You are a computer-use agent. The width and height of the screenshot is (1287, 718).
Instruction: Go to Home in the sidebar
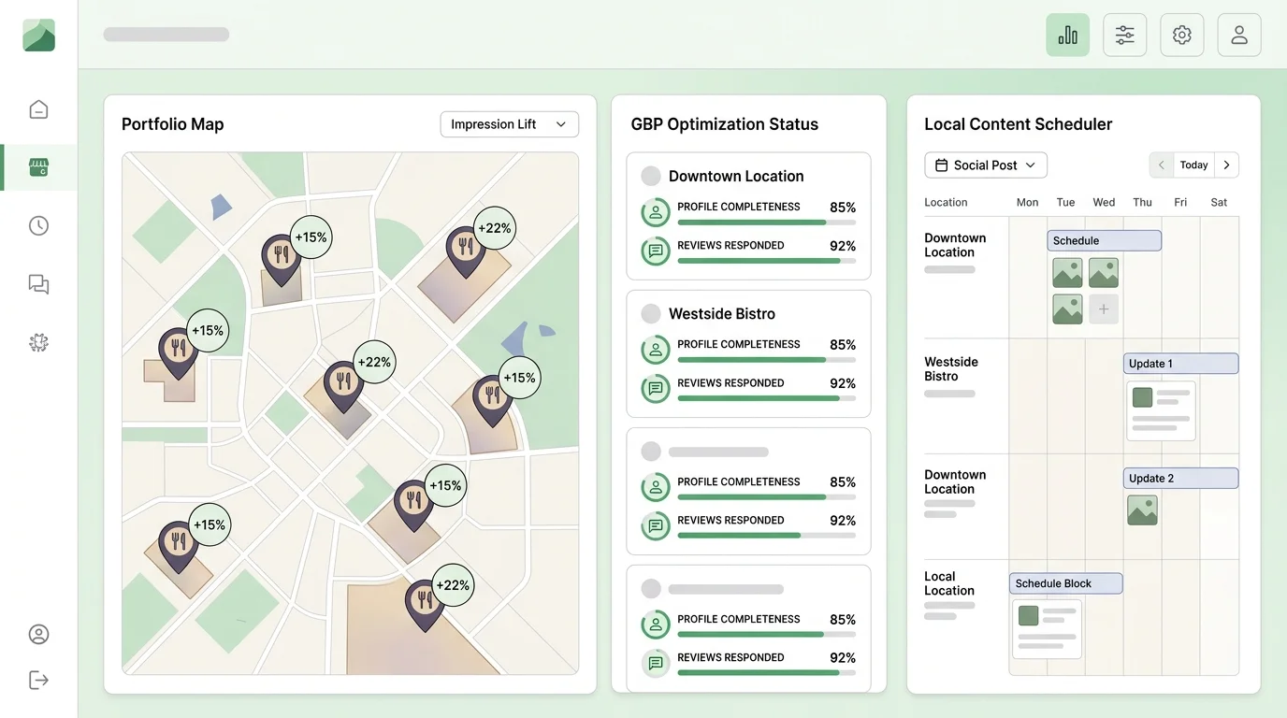click(x=38, y=109)
